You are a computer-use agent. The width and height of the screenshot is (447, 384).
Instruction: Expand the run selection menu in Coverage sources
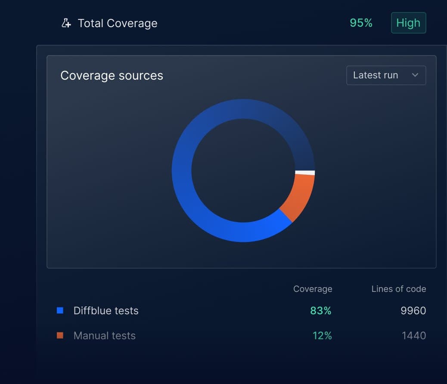(x=386, y=75)
